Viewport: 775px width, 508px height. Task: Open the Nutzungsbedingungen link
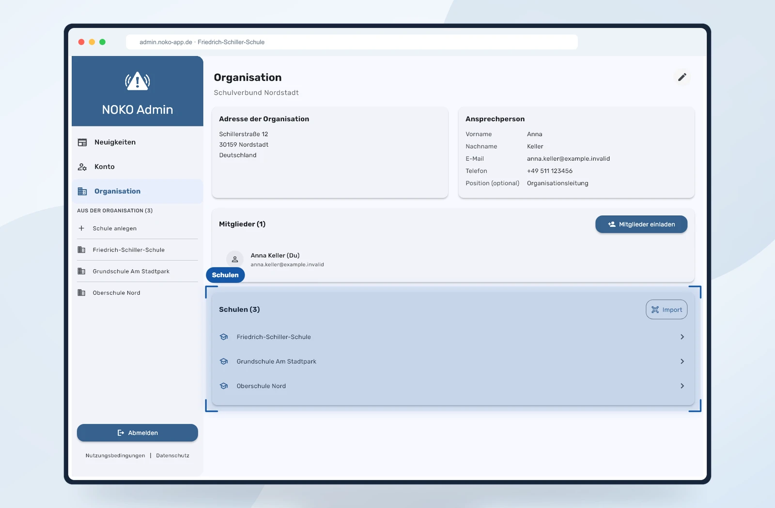pos(115,456)
